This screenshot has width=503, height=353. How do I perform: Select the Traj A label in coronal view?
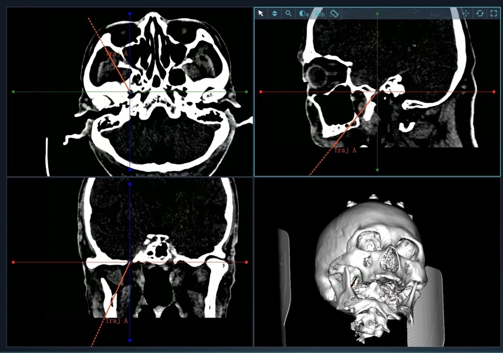click(117, 321)
